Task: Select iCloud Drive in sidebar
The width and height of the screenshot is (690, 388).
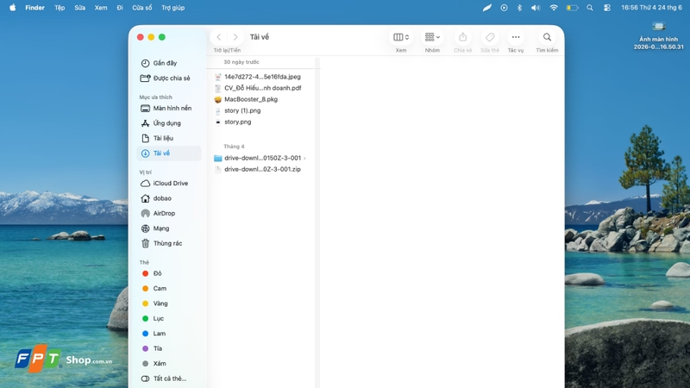Action: [x=169, y=184]
